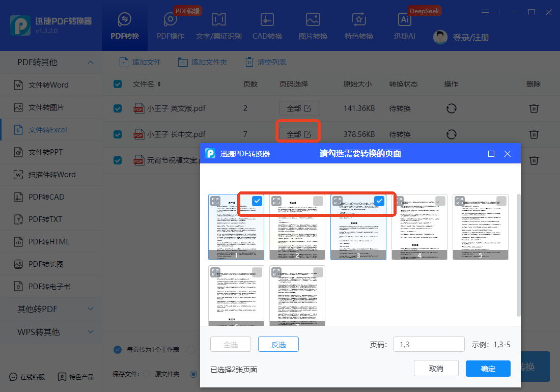Screen dimensions: 560x392
Task: Choose PDF转长图 in sidebar
Action: (51, 264)
